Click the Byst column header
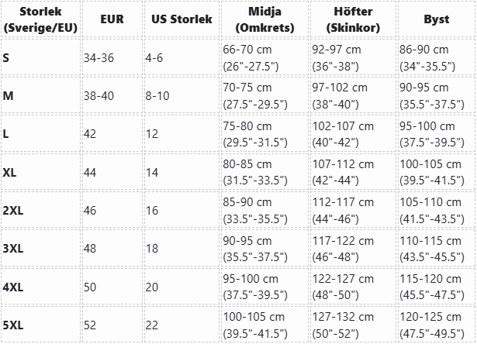Image resolution: width=477 pixels, height=344 pixels. tap(436, 19)
